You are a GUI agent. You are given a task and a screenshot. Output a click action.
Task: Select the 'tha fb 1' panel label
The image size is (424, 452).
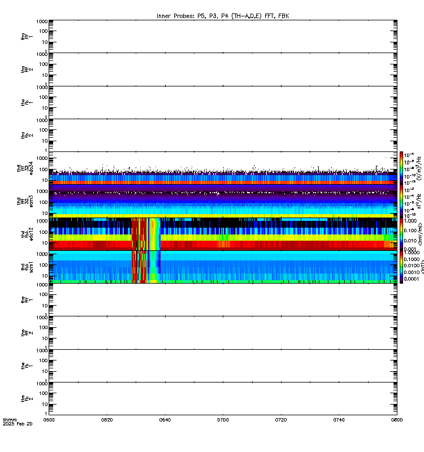click(x=27, y=102)
